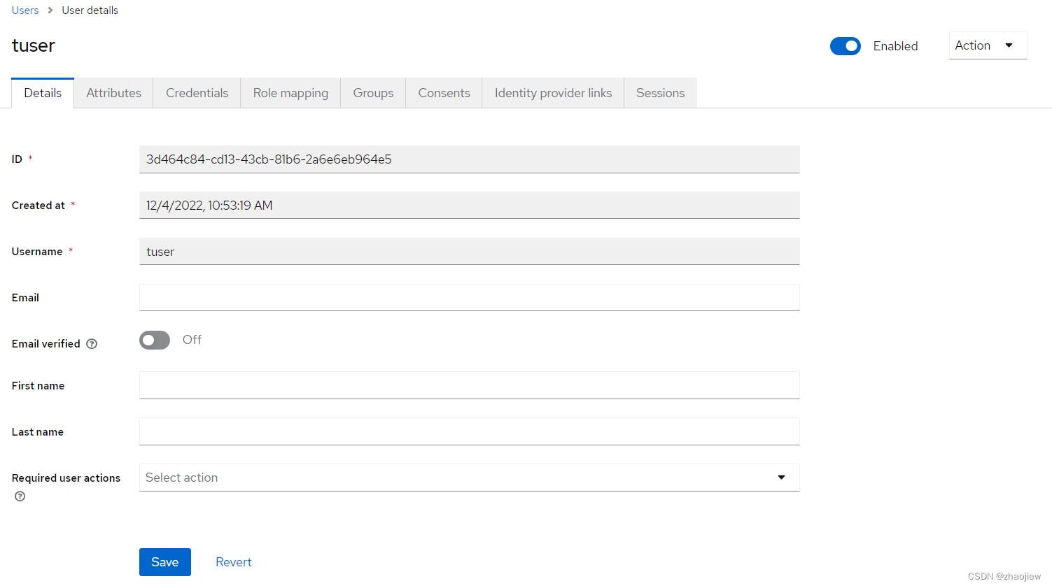Image resolution: width=1052 pixels, height=588 pixels.
Task: Select the Role mapping tab
Action: [290, 93]
